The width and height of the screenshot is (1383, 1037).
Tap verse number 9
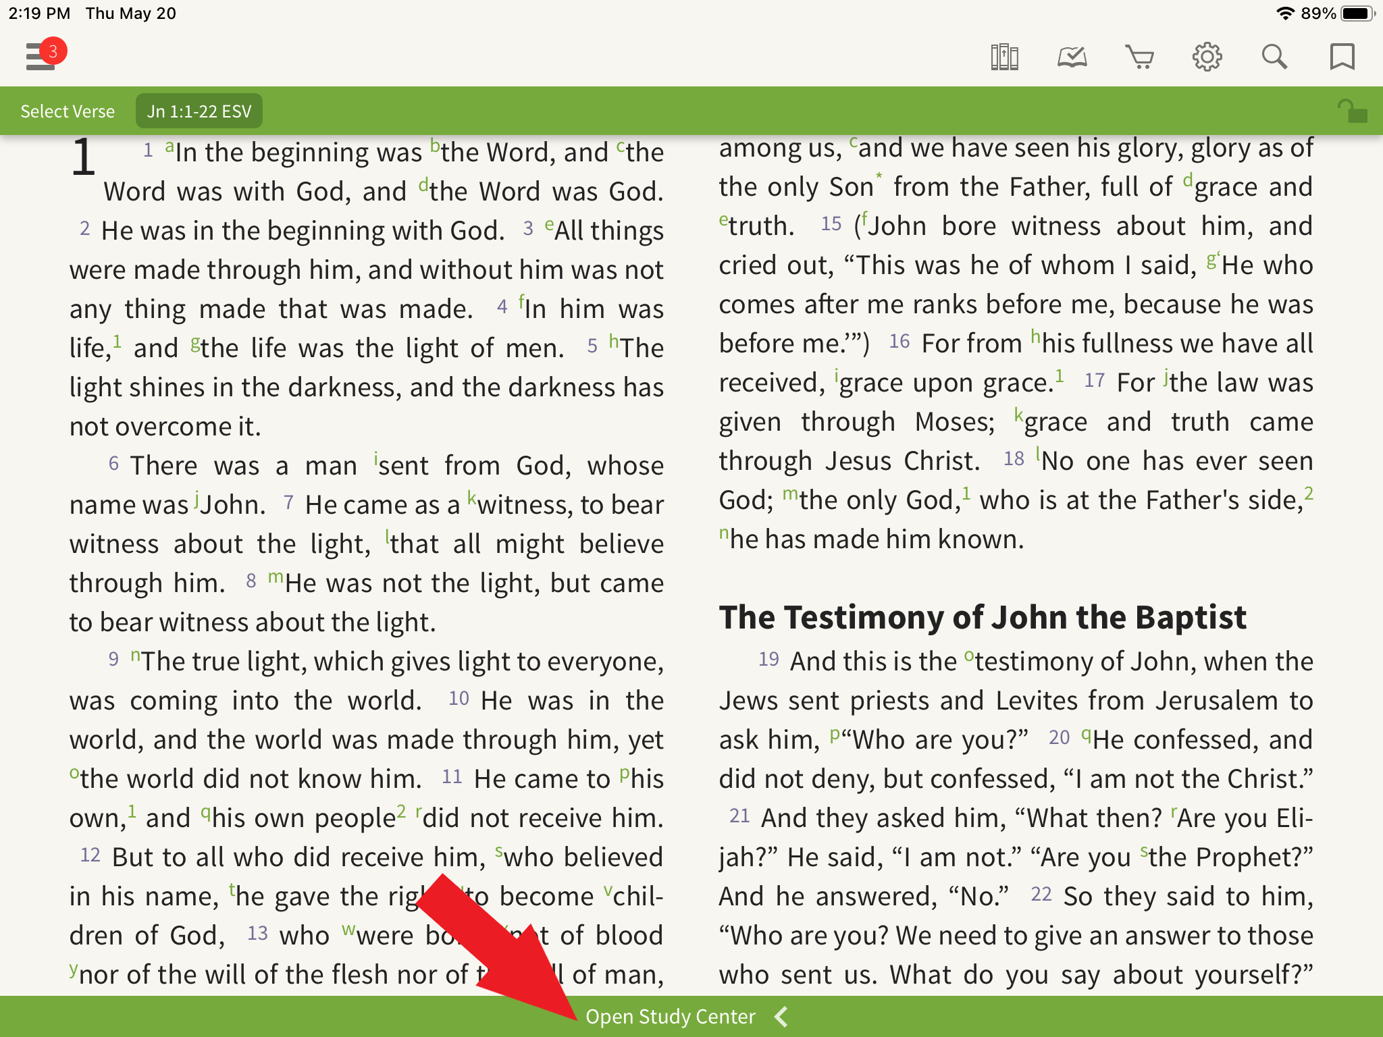tap(113, 660)
